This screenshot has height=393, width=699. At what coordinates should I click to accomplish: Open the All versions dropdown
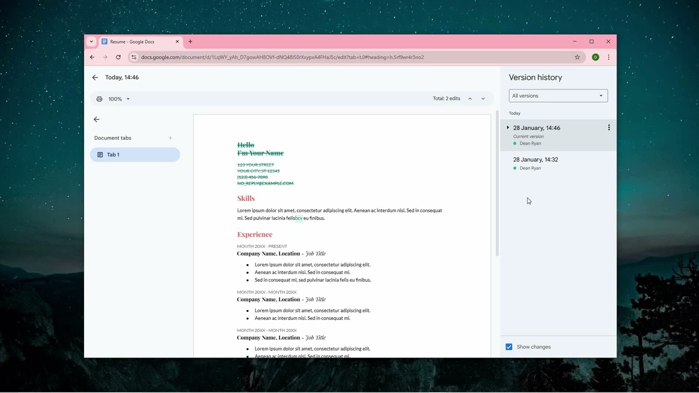click(558, 96)
